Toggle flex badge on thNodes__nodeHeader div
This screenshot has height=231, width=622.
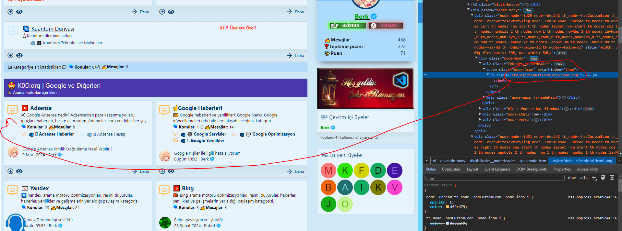(x=559, y=64)
